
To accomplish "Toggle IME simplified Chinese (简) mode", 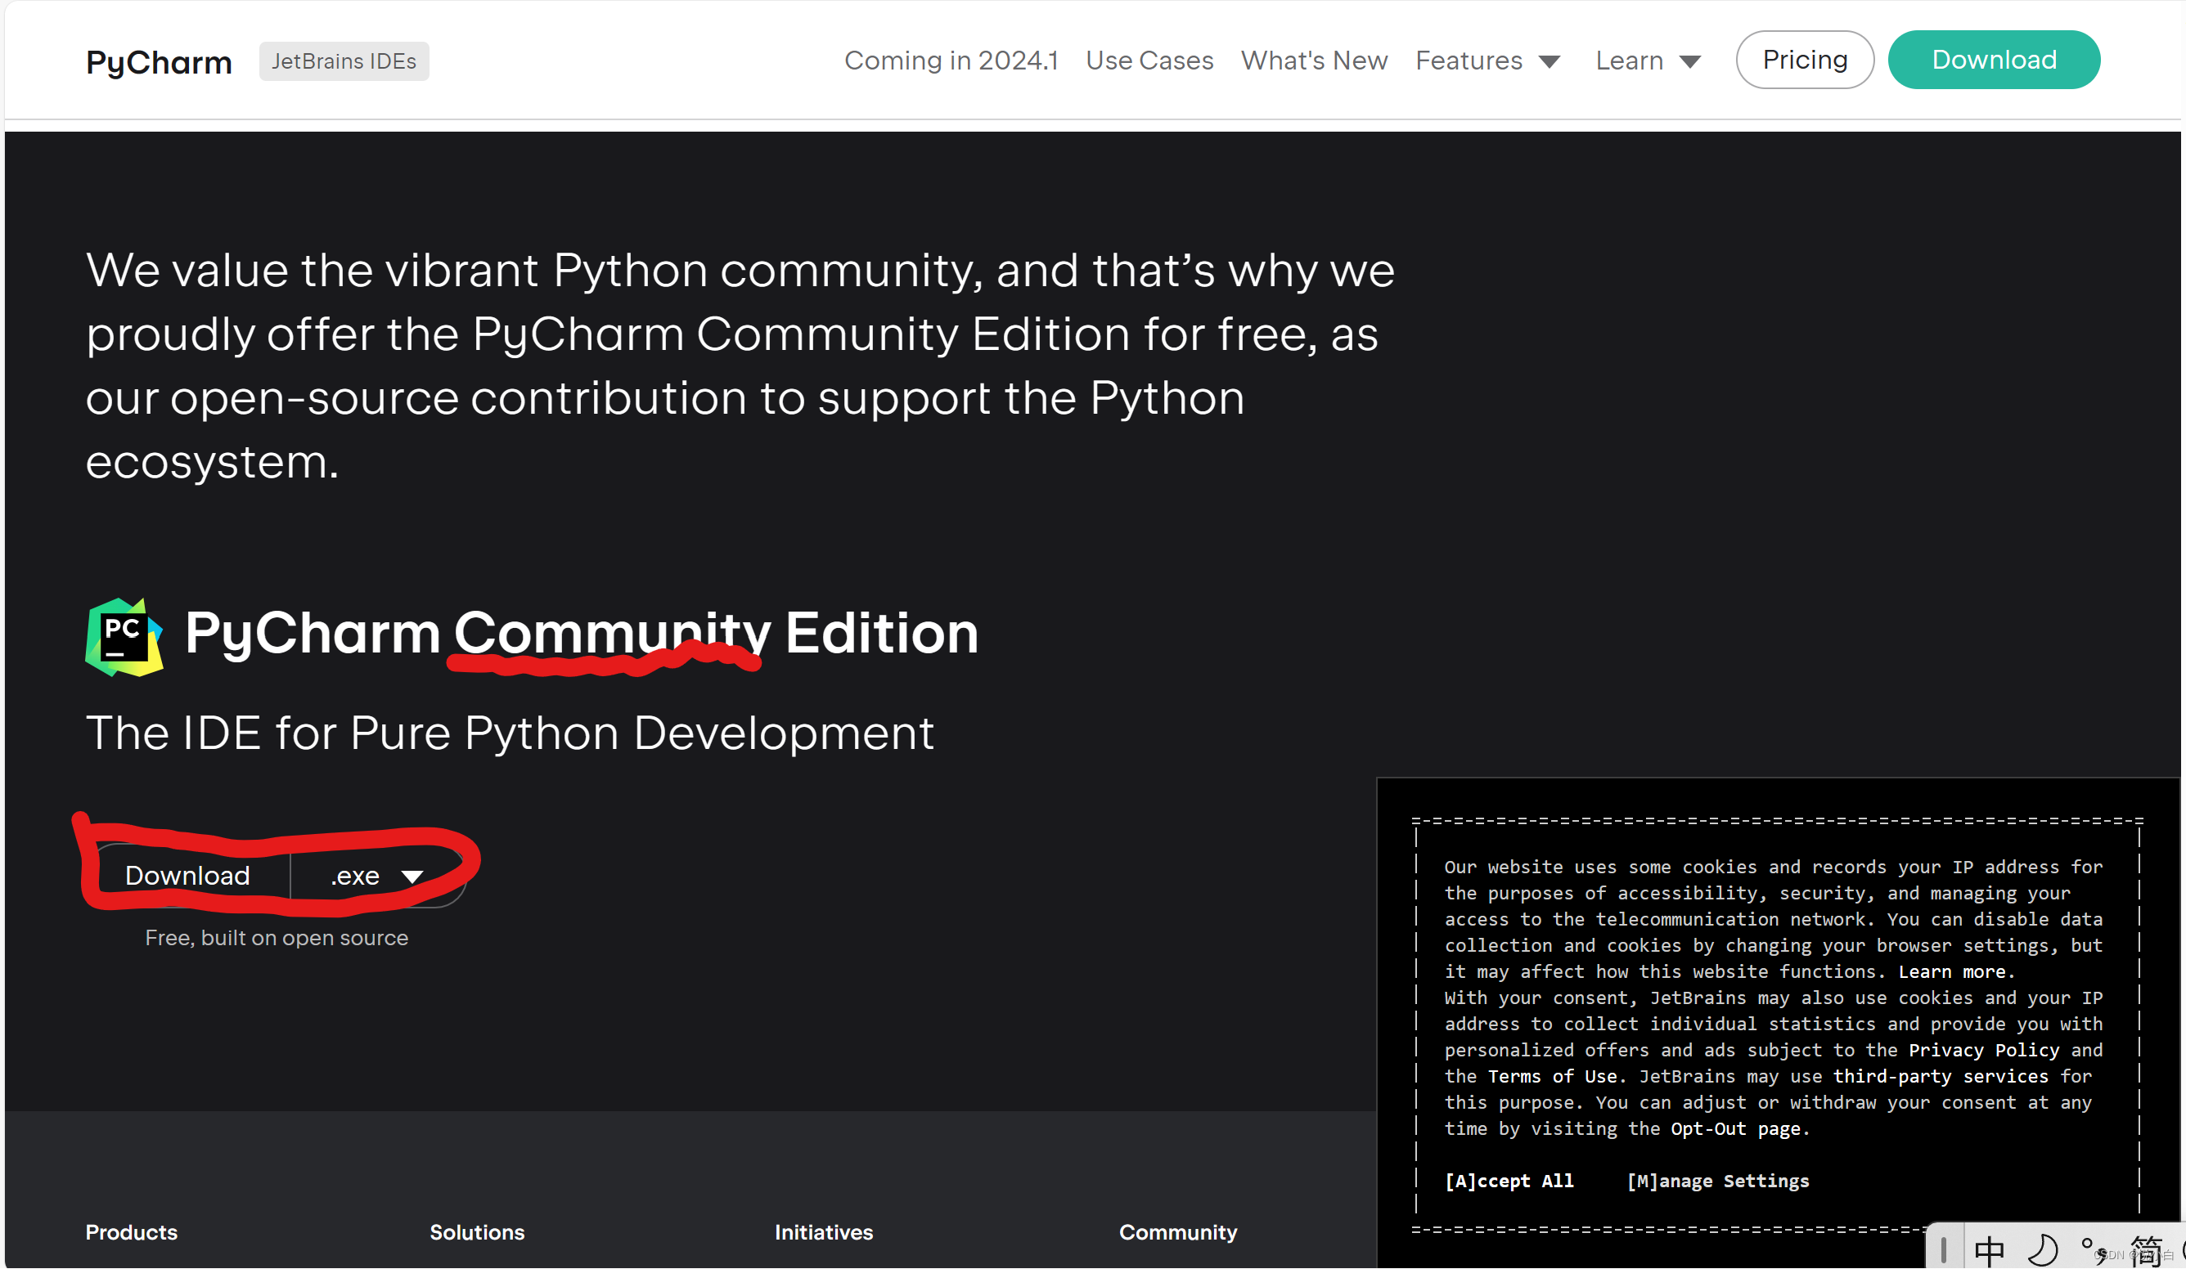I will (2145, 1252).
